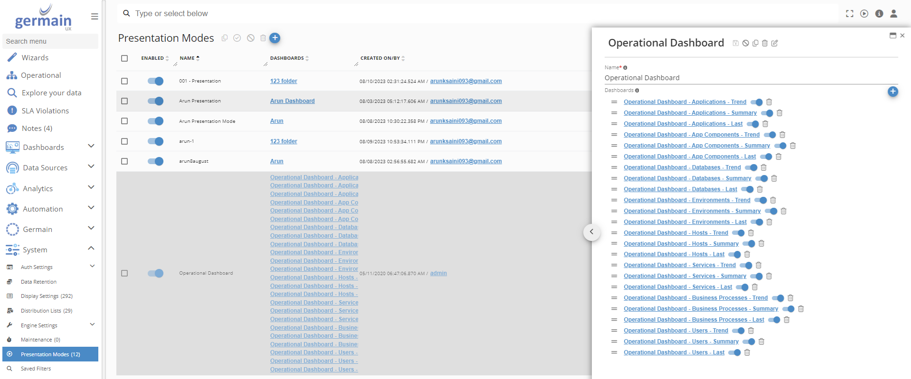911x379 pixels.
Task: Select checkbox for Arun Presentation row
Action: tap(124, 101)
